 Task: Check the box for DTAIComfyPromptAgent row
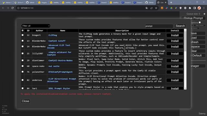23,72
